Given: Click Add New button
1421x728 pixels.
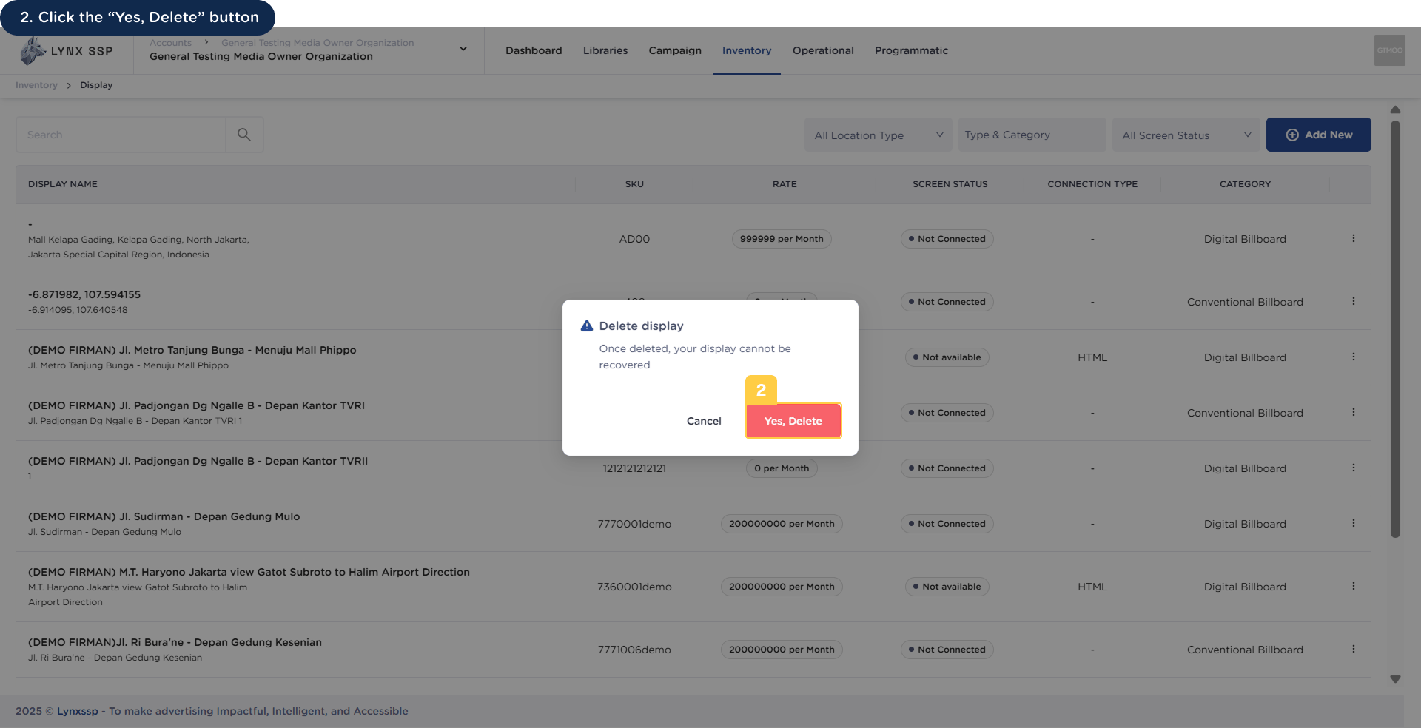Looking at the screenshot, I should (x=1318, y=135).
